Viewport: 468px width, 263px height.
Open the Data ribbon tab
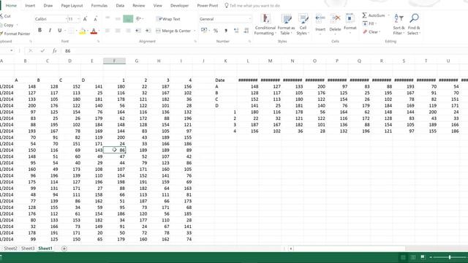click(x=120, y=5)
